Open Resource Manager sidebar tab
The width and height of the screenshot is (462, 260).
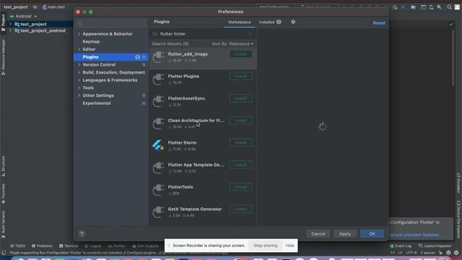(x=3, y=57)
